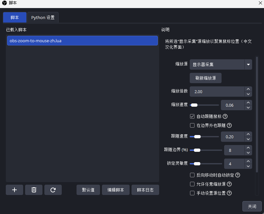Click the add script plus icon
The image size is (264, 214).
[14, 190]
